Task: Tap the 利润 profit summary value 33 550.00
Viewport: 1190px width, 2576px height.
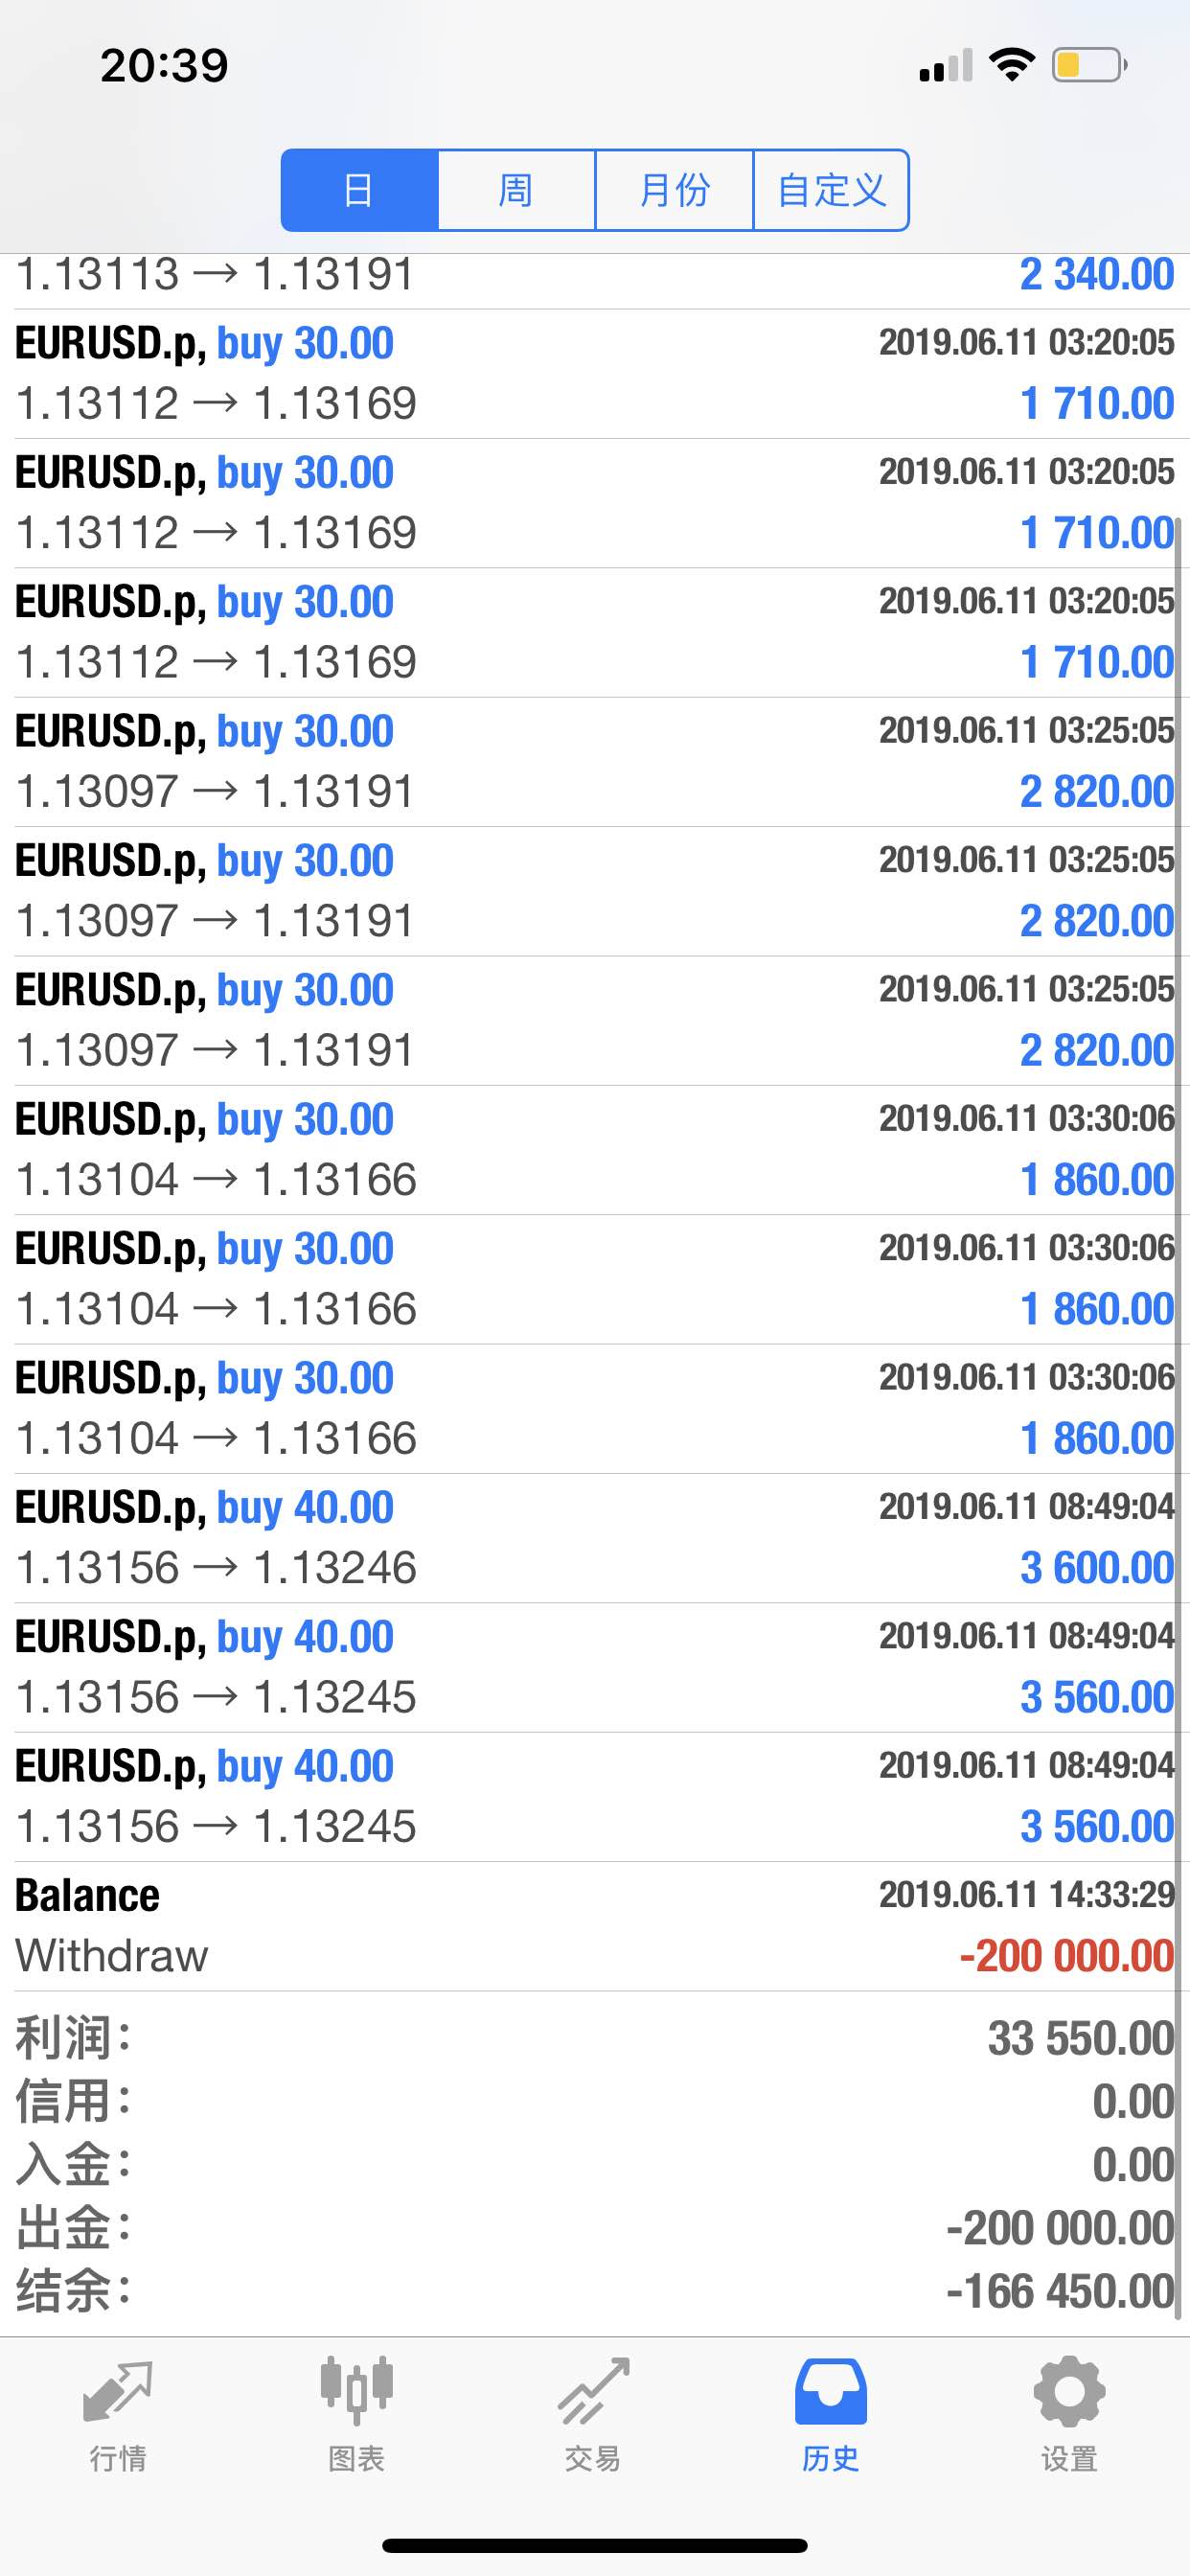Action: [1081, 2039]
